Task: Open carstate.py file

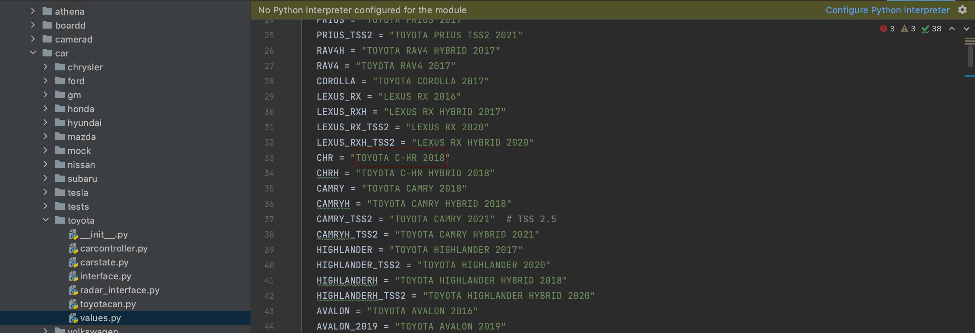Action: (x=104, y=262)
